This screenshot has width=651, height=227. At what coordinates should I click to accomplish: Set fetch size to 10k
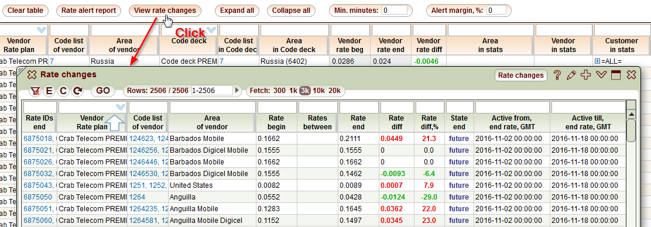point(319,91)
